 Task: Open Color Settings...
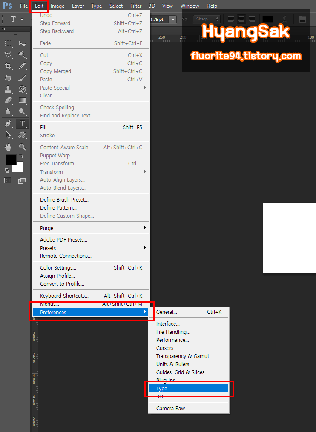pyautogui.click(x=91, y=267)
